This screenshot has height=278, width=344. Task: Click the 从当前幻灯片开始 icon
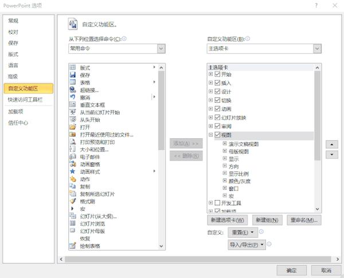point(73,112)
